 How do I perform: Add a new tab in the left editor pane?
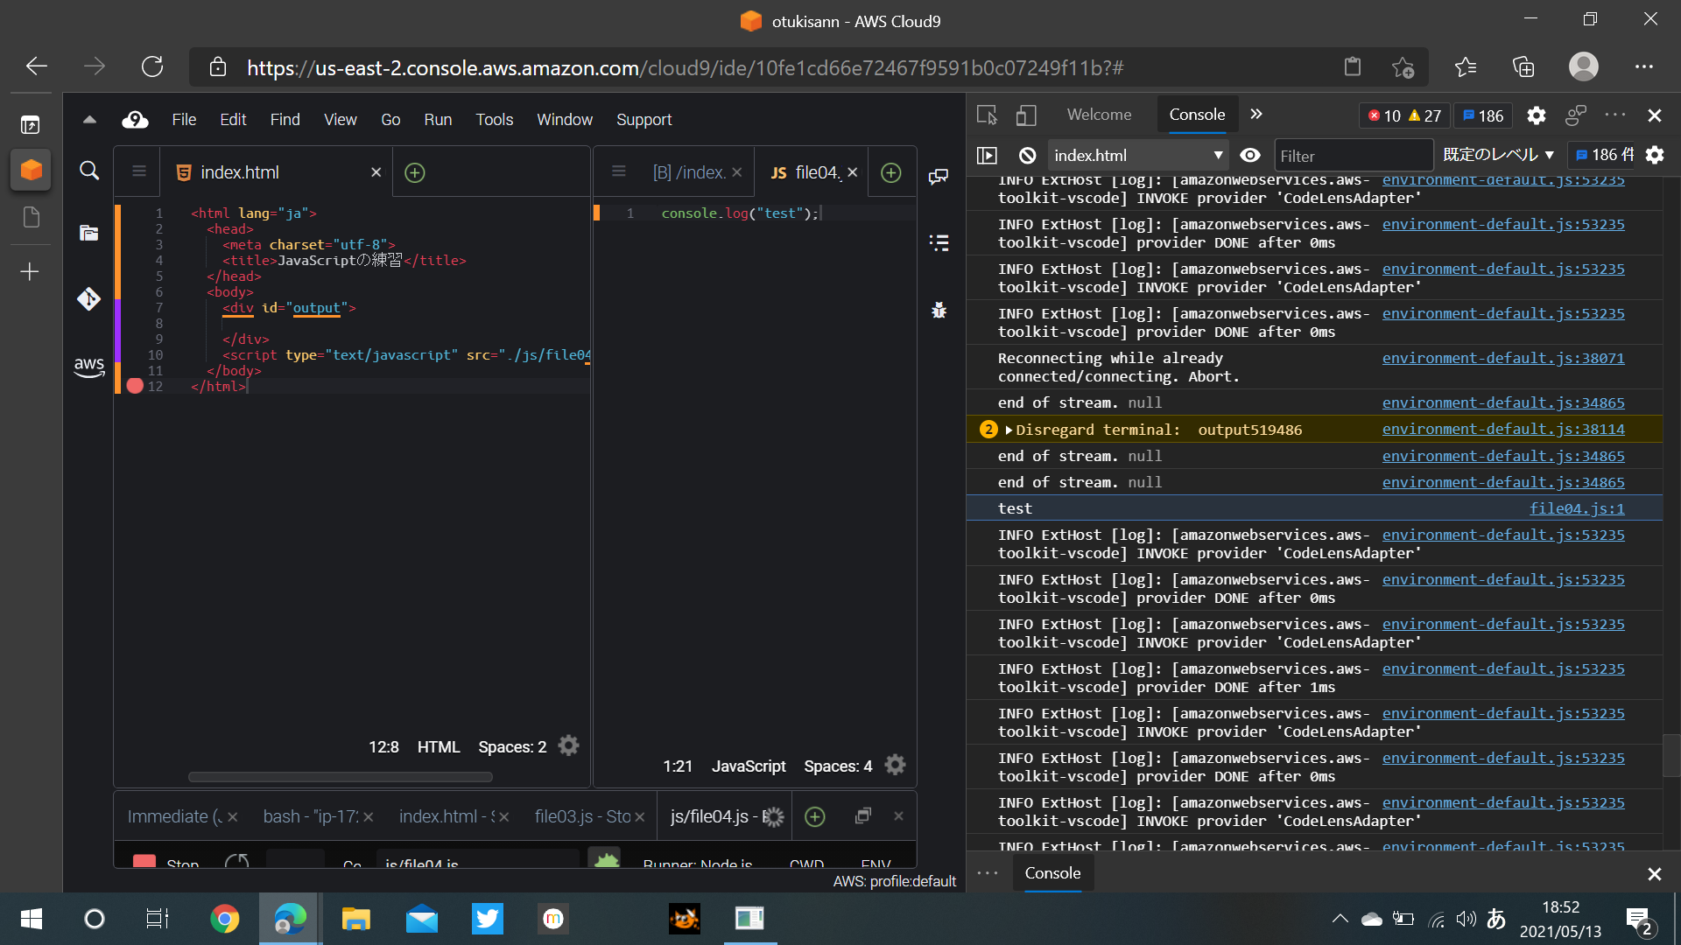(415, 172)
